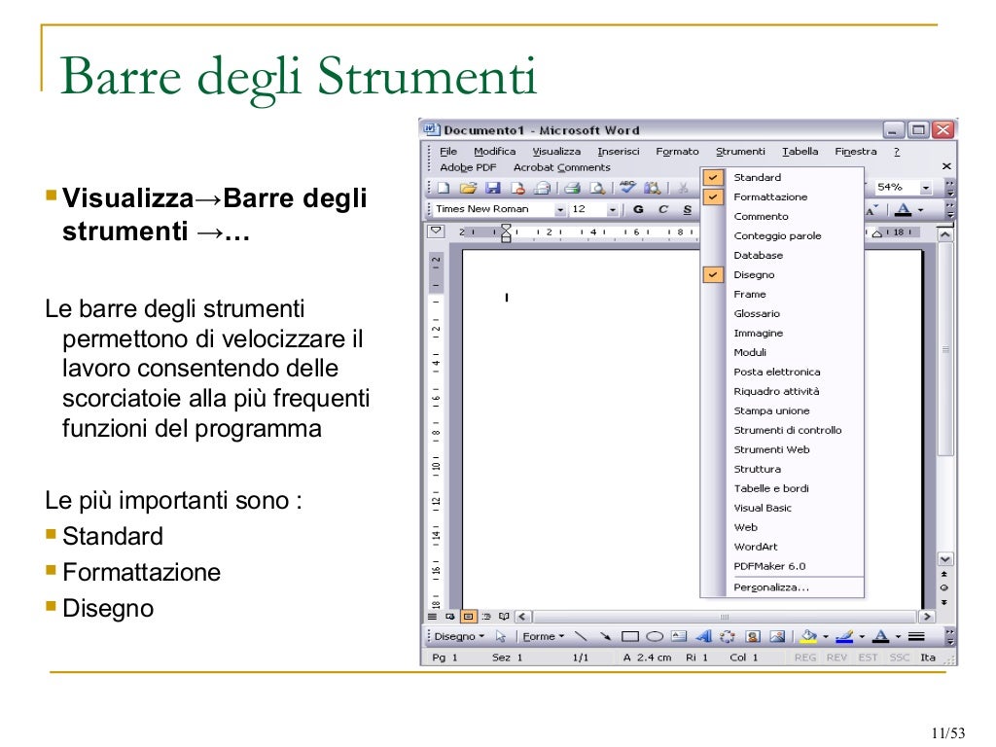Click the Line Style icon
The image size is (996, 747).
[916, 636]
